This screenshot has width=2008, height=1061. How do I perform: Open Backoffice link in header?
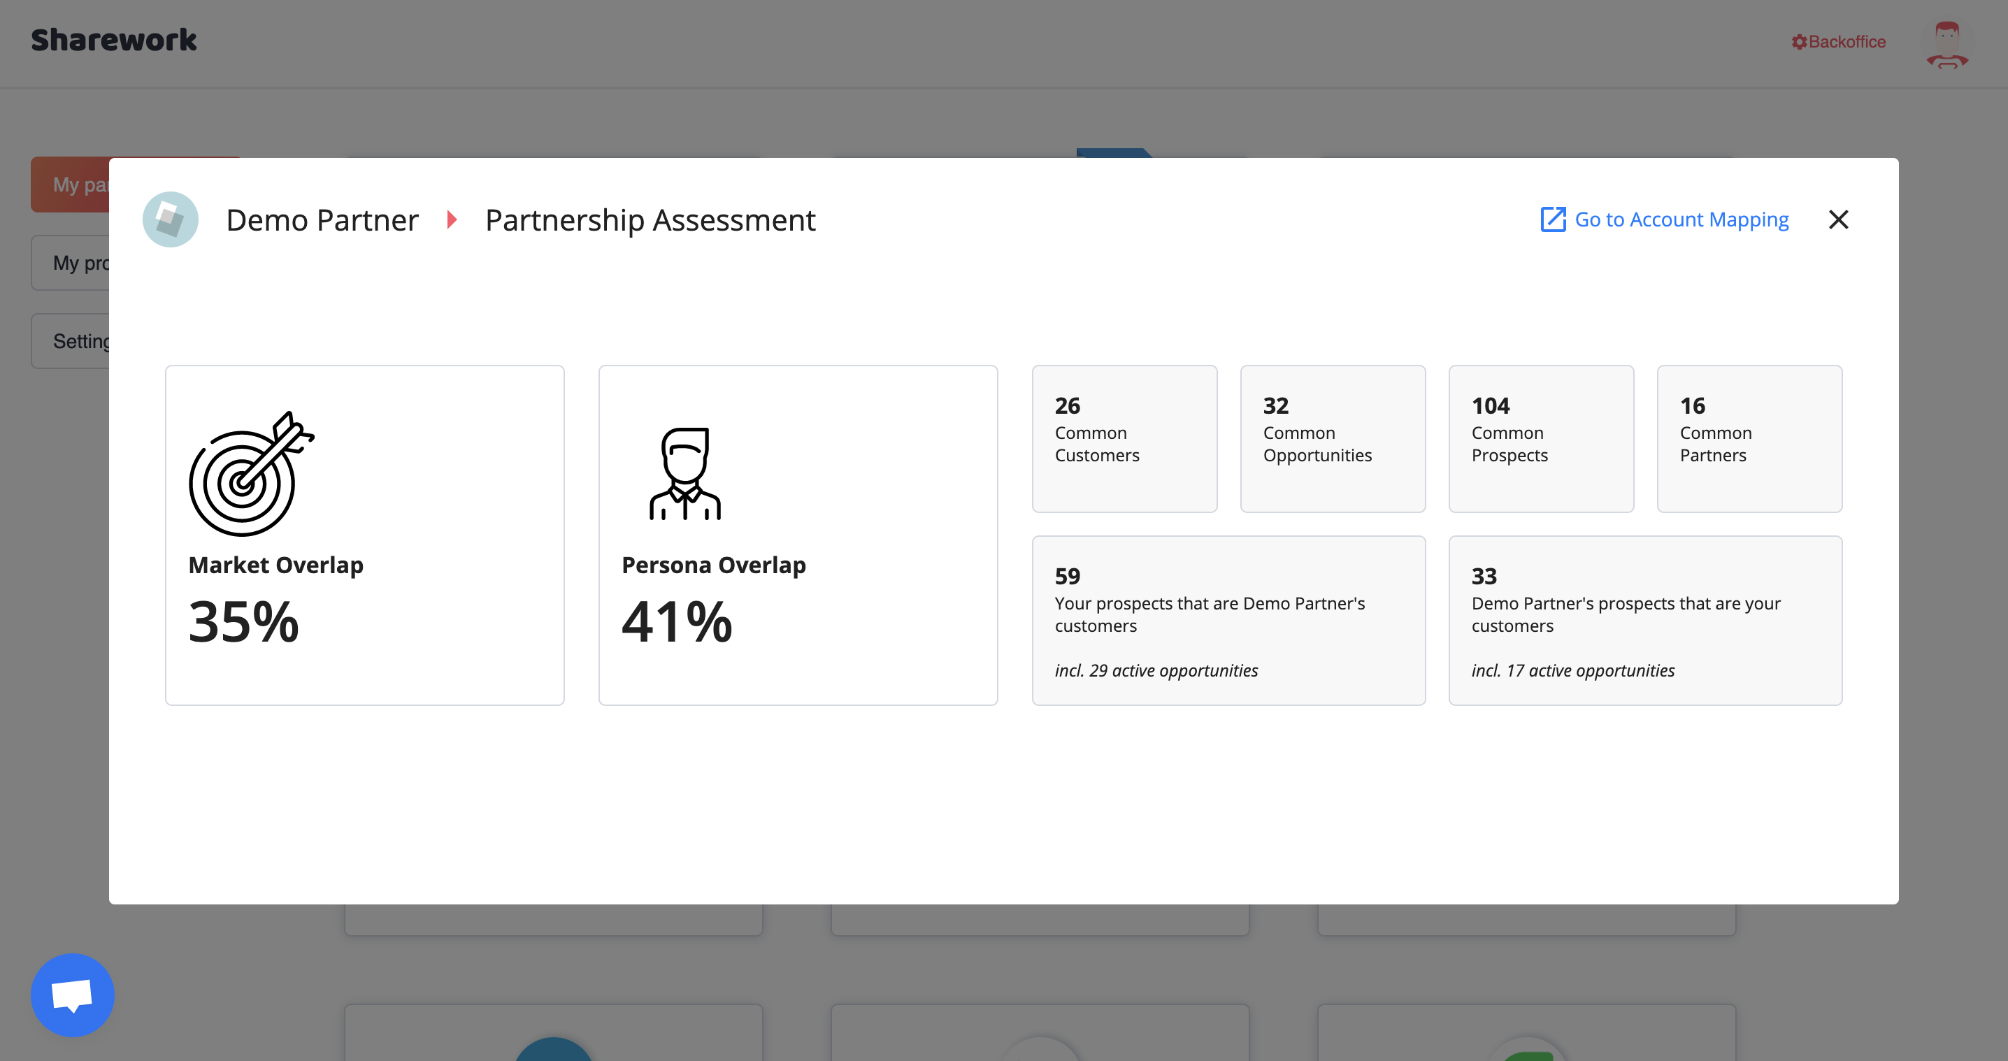coord(1838,42)
